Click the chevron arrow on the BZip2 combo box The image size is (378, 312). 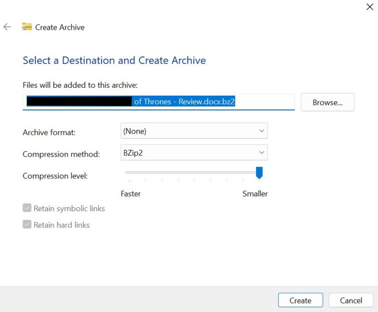[262, 153]
